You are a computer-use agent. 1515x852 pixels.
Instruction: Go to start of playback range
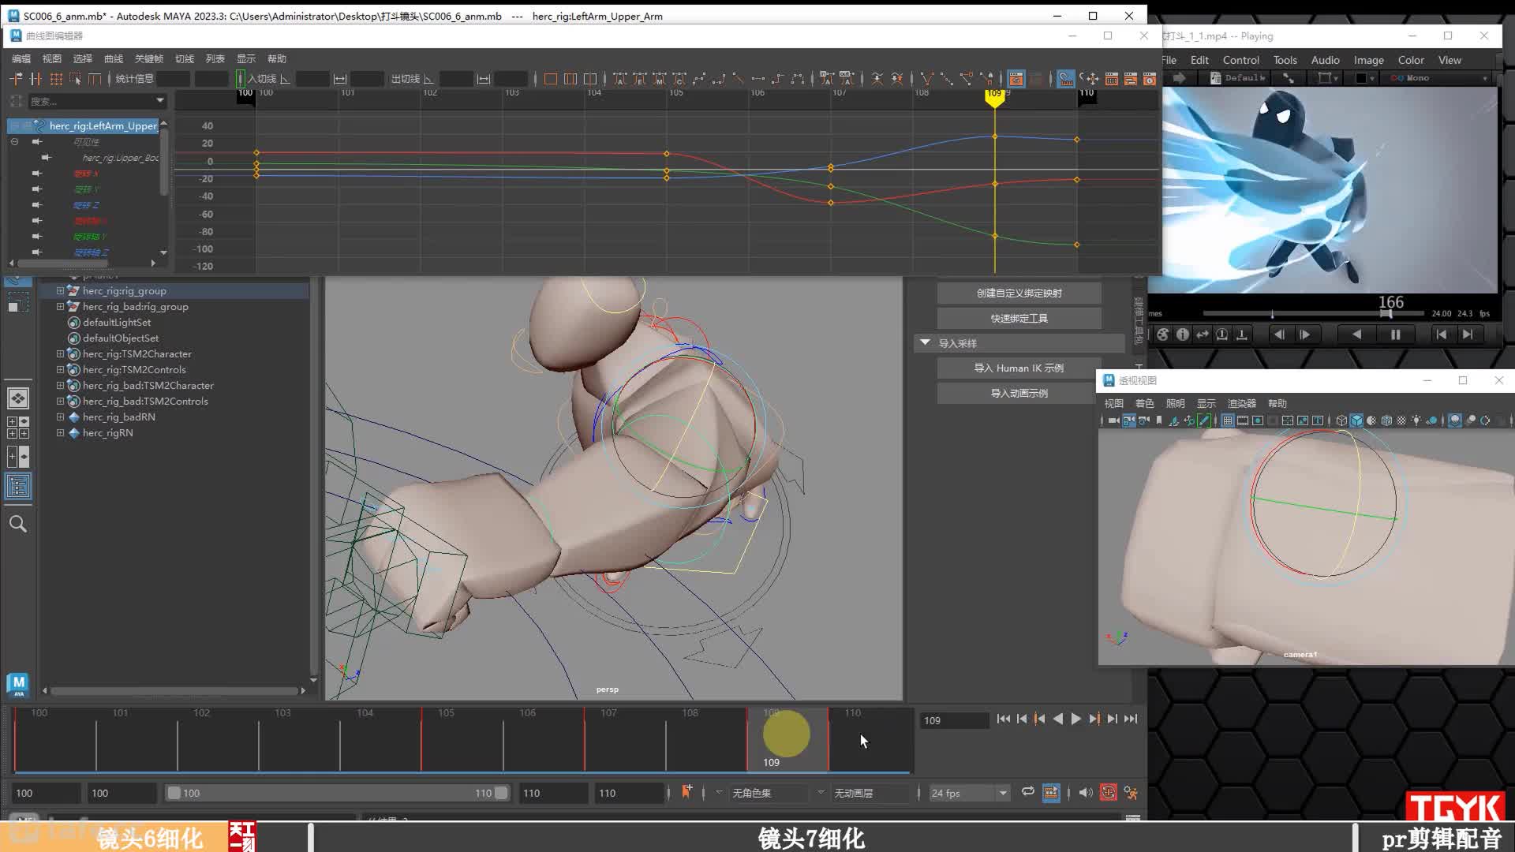coord(1003,719)
